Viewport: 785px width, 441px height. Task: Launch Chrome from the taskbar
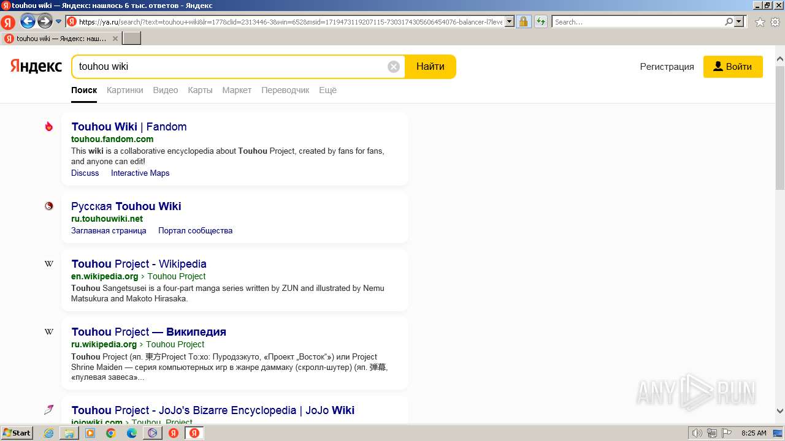click(111, 433)
